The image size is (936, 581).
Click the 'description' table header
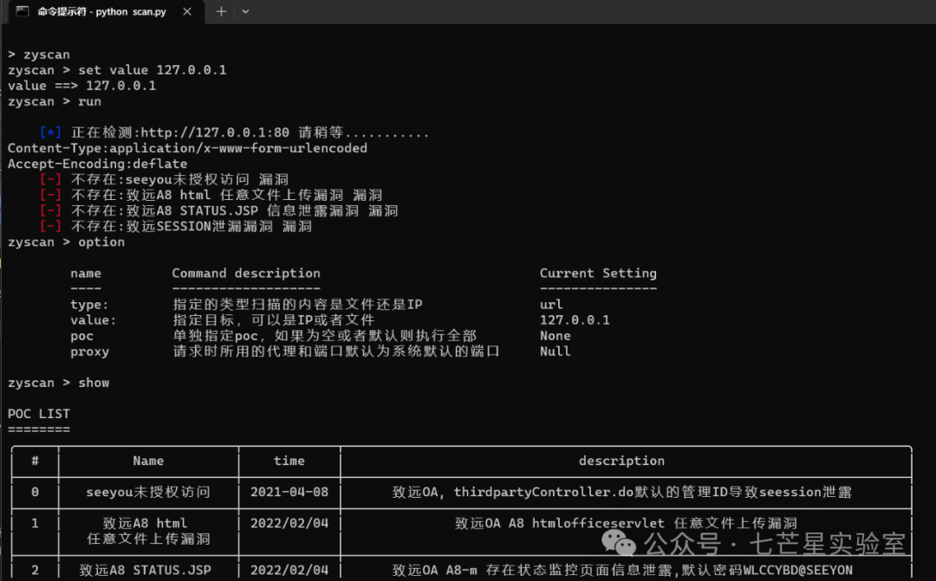coord(621,461)
